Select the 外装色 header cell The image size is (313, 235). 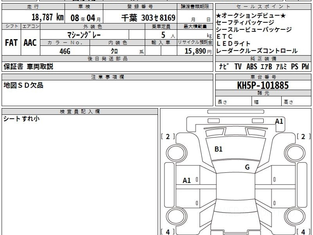tap(93, 26)
